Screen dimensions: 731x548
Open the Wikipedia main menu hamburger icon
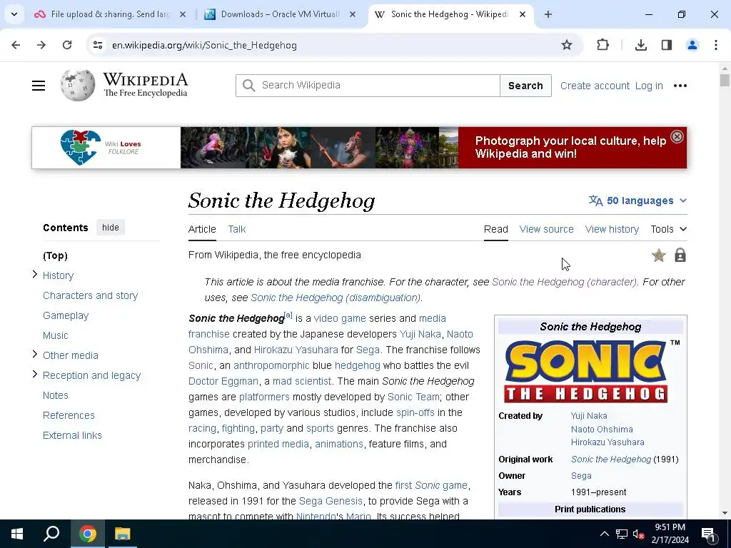pyautogui.click(x=39, y=86)
